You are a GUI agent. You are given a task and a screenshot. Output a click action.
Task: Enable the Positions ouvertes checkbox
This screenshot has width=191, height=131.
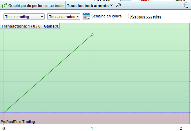point(127,16)
